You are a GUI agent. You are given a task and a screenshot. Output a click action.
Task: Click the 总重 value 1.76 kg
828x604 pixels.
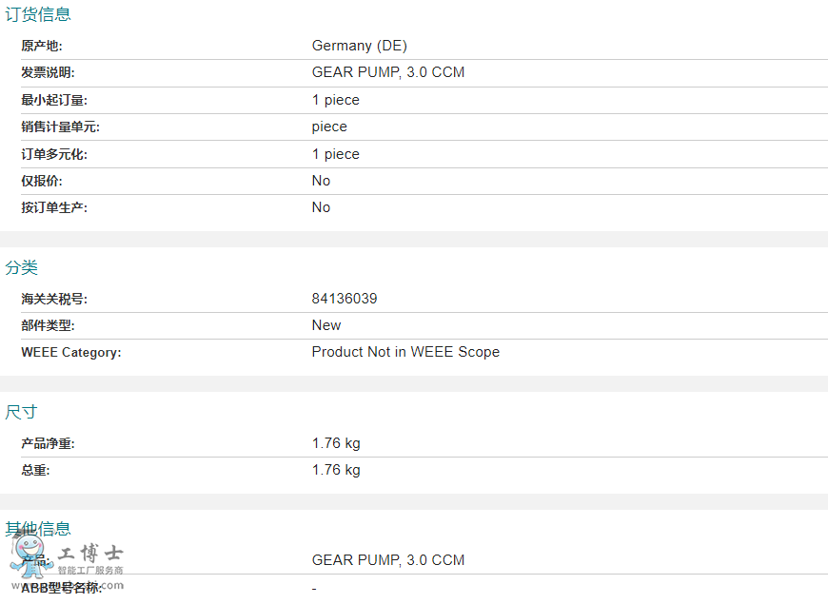336,470
